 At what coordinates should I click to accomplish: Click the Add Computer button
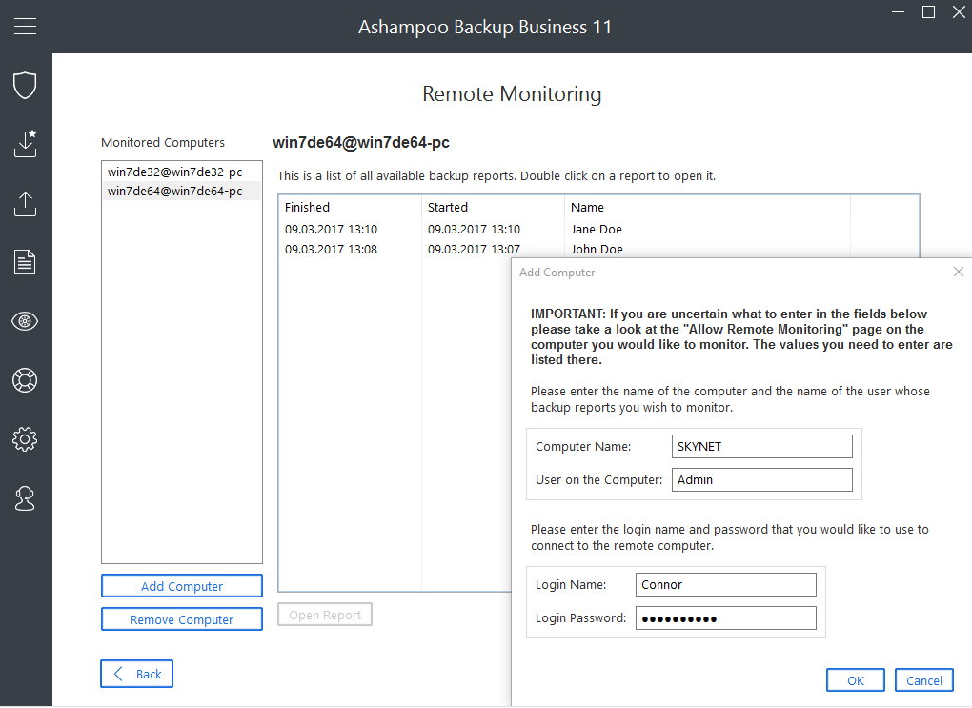(x=182, y=586)
